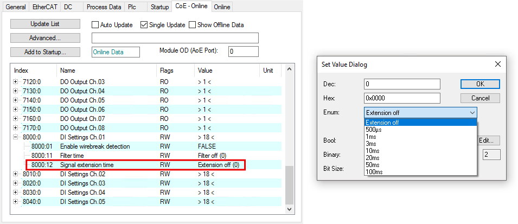The height and width of the screenshot is (224, 518).
Task: Click the Module OD AoE Port field
Action: (244, 52)
